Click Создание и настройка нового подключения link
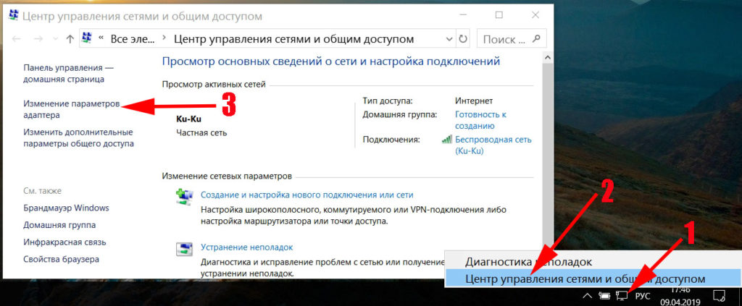This screenshot has height=306, width=742. pos(307,195)
